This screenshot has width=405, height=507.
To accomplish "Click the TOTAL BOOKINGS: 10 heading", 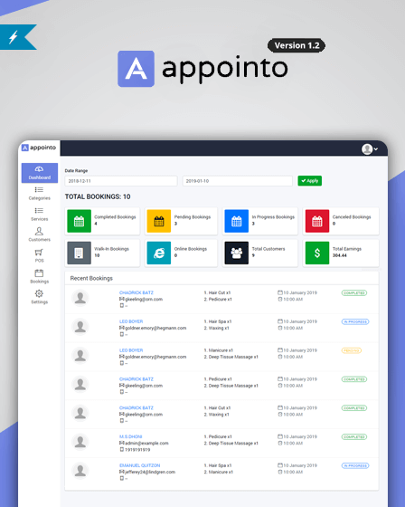I will 98,196.
